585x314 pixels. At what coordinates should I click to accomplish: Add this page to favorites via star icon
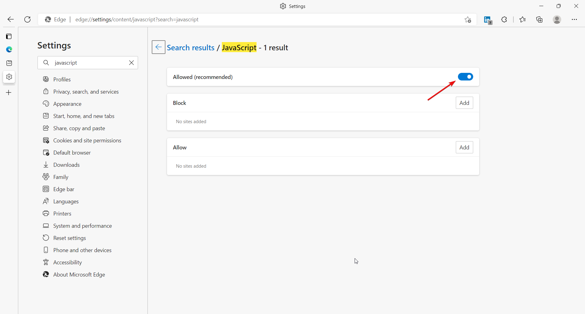[468, 20]
